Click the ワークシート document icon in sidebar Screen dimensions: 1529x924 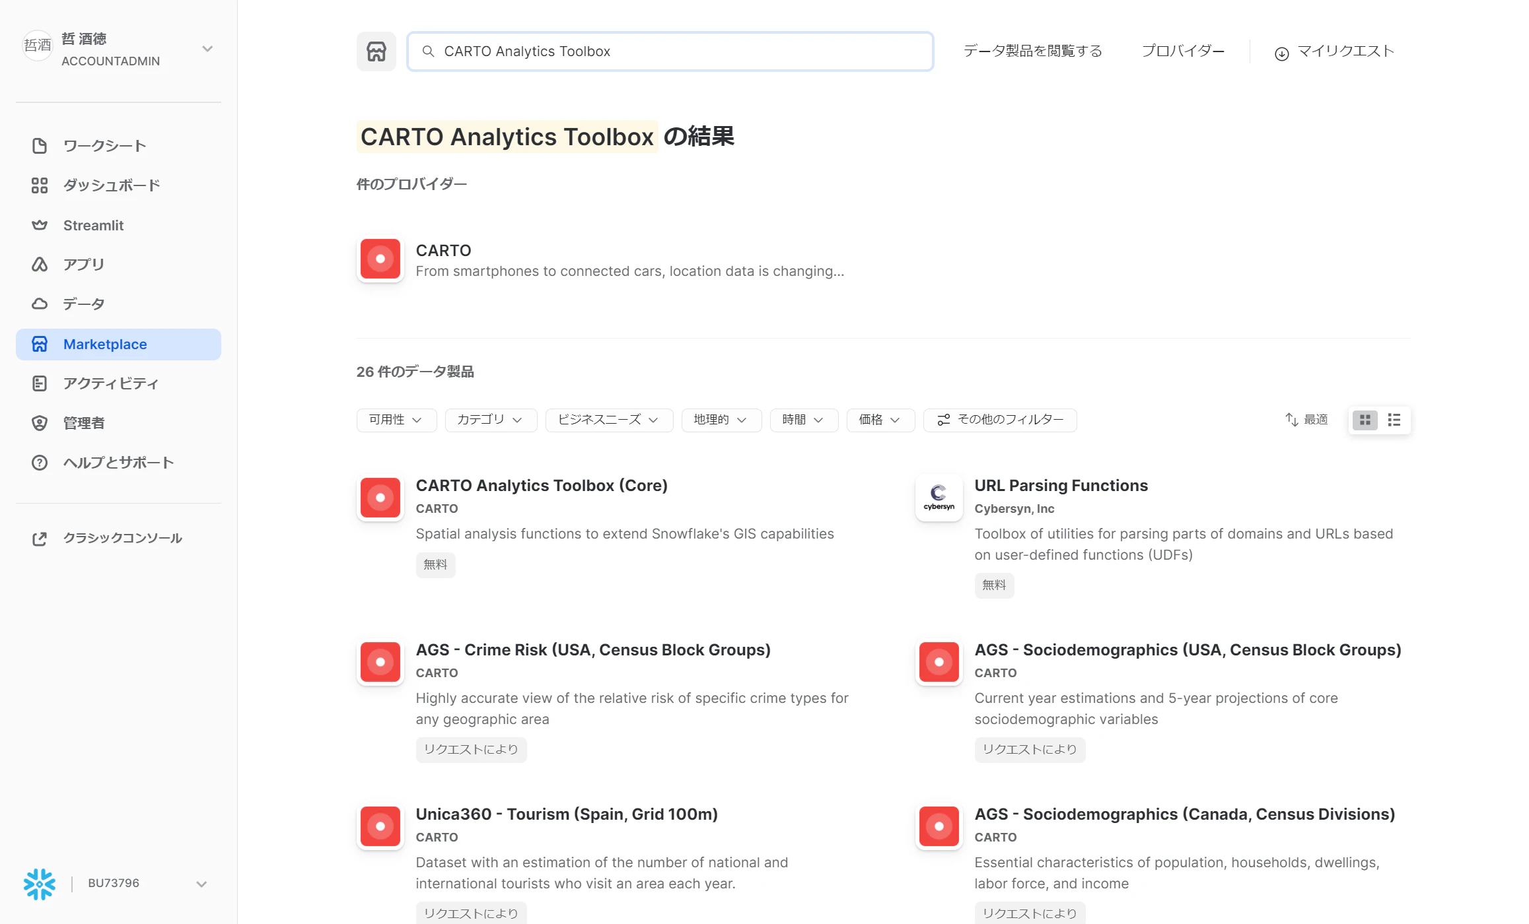pyautogui.click(x=40, y=146)
